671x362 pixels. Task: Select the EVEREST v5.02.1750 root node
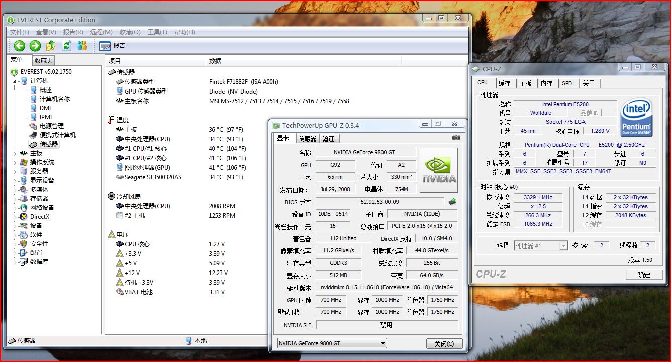coord(41,72)
